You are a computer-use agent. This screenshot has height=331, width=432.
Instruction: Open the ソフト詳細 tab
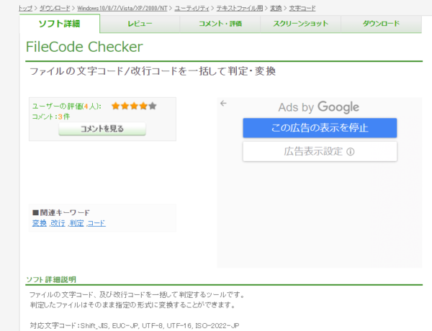[x=60, y=24]
